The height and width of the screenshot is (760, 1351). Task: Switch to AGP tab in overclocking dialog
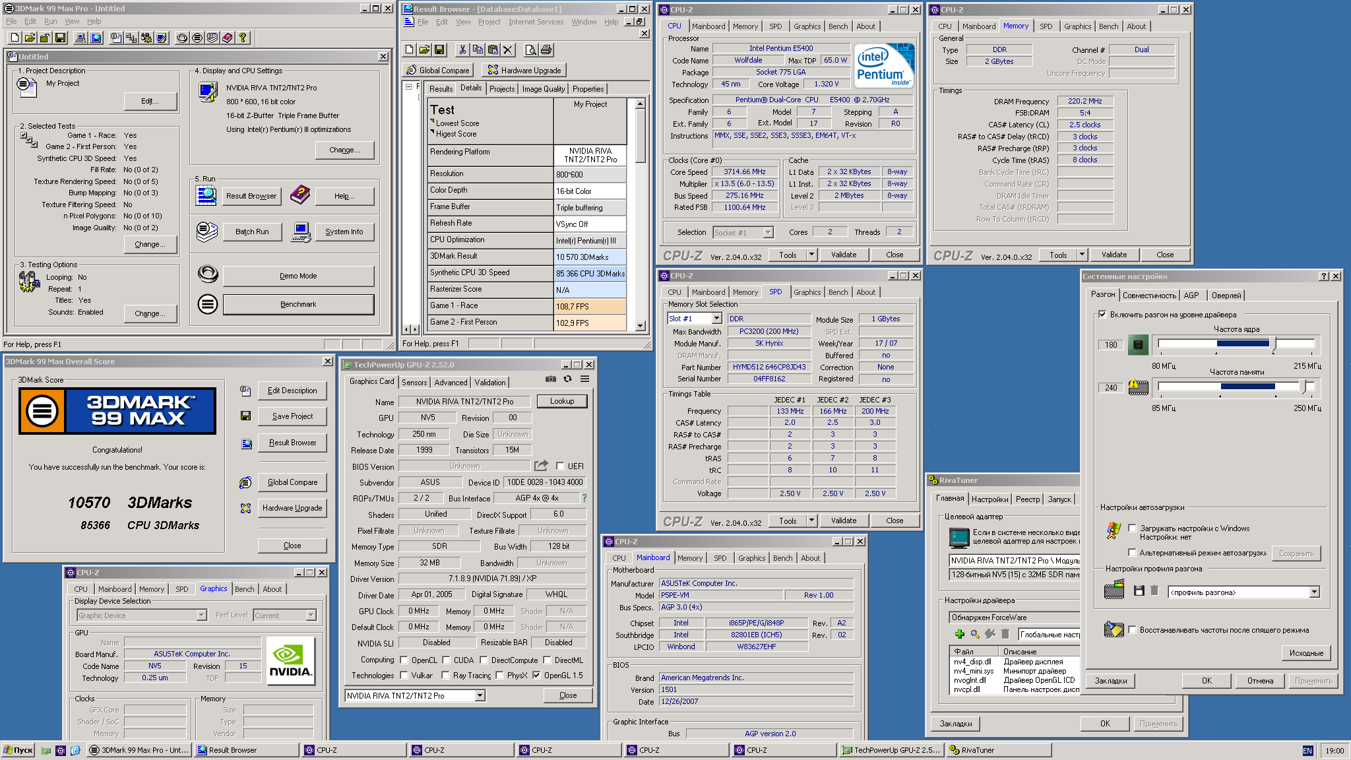click(1191, 295)
